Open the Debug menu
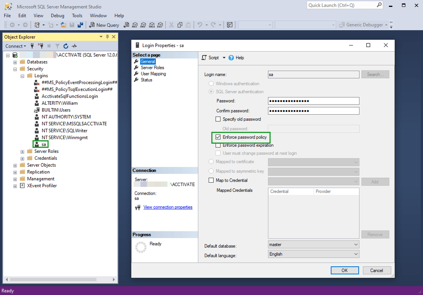 tap(57, 16)
